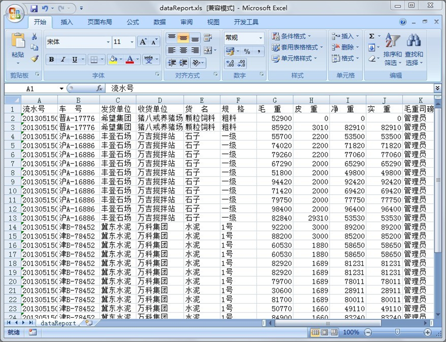Click the fill color yellow swatch

[x=113, y=60]
